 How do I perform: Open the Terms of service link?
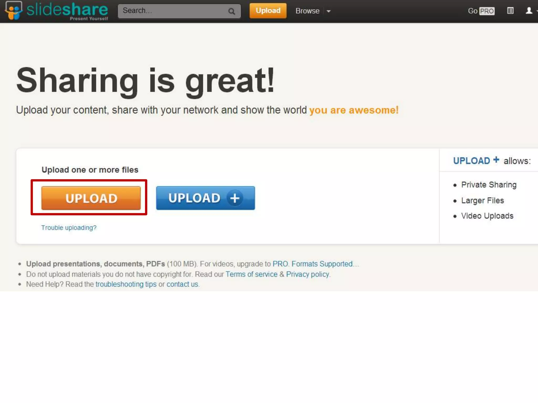[251, 274]
